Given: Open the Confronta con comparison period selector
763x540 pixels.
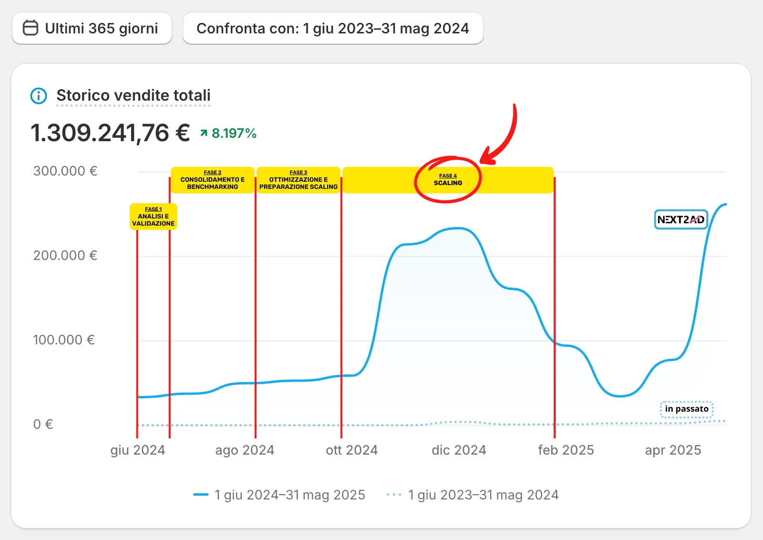Looking at the screenshot, I should coord(333,29).
